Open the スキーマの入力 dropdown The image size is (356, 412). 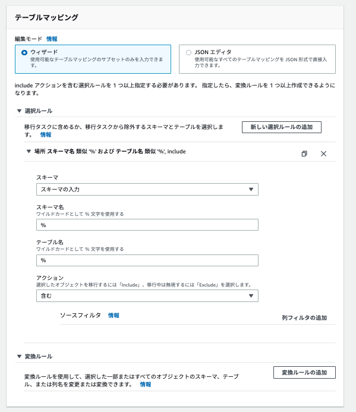(147, 190)
